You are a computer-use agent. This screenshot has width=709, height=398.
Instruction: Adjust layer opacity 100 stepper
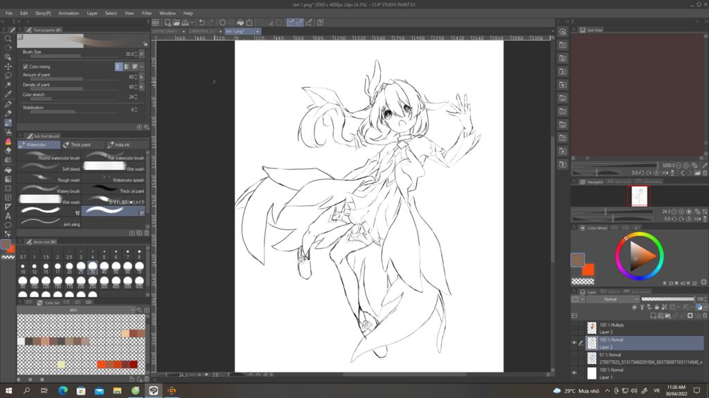click(706, 299)
